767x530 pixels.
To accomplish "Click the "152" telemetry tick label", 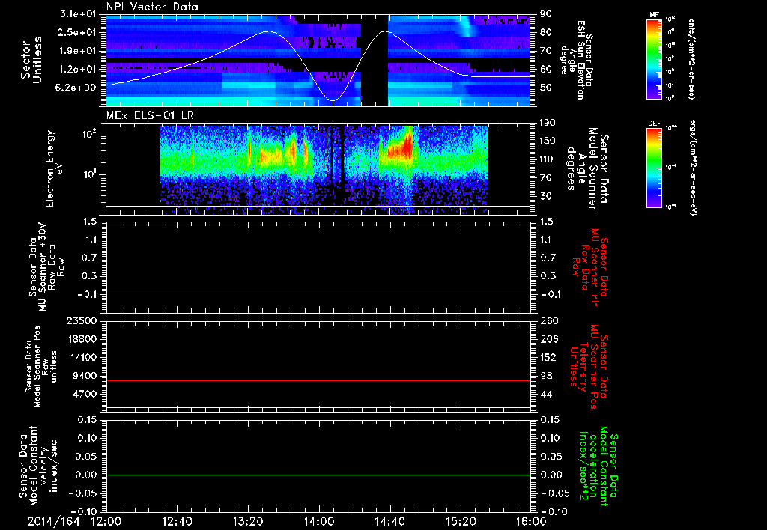I will click(x=548, y=357).
